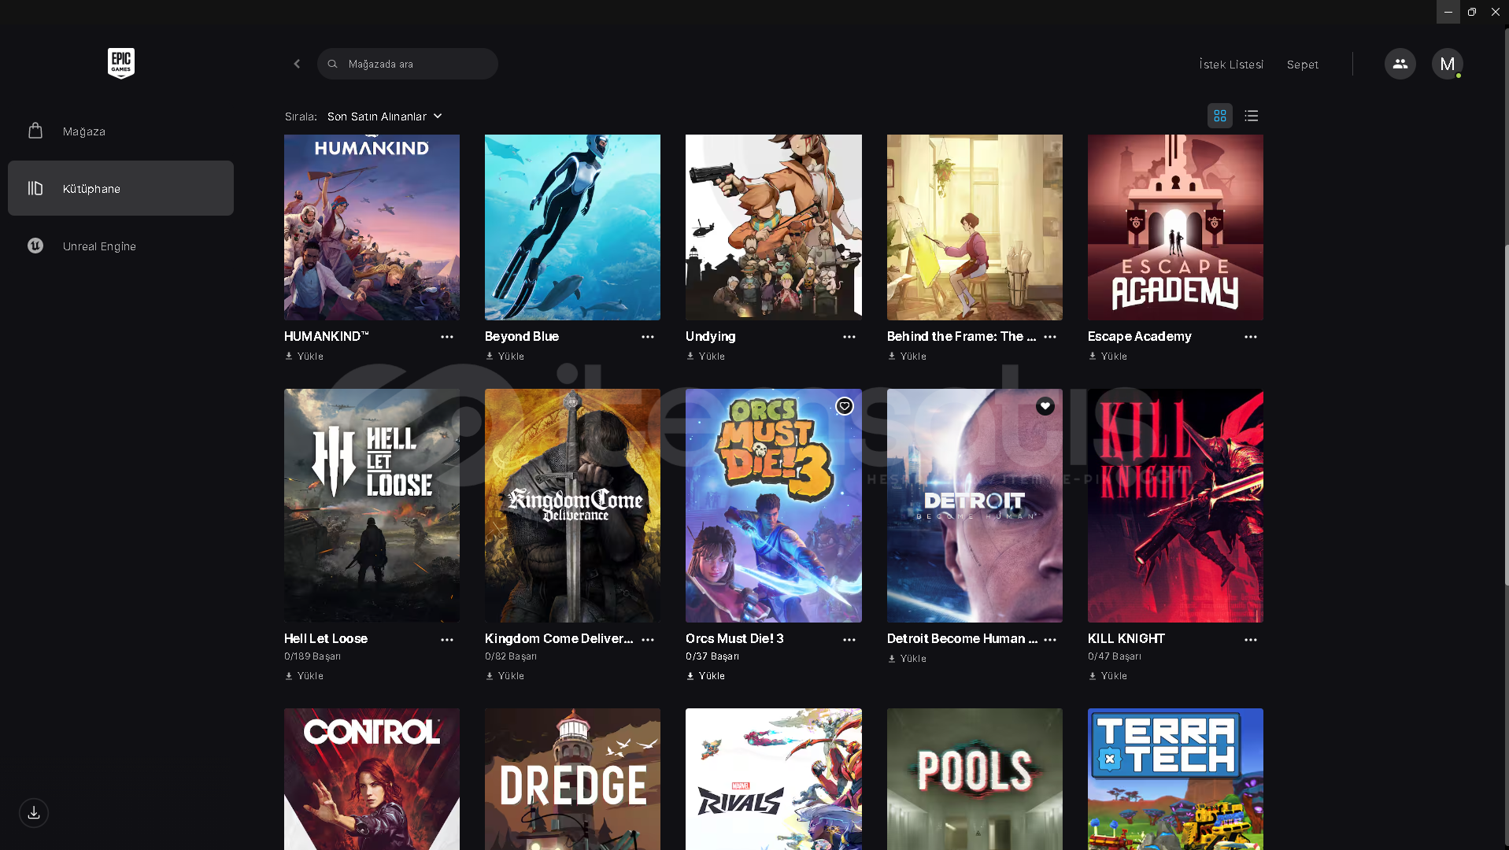Screen dimensions: 1509x850
Task: Open the KILL KNIGHT cover thumbnail
Action: [1175, 505]
